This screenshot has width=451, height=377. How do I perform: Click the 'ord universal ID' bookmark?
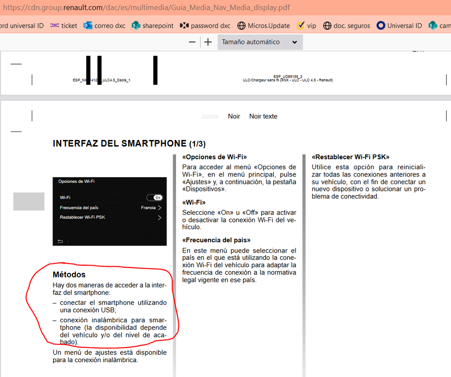22,25
